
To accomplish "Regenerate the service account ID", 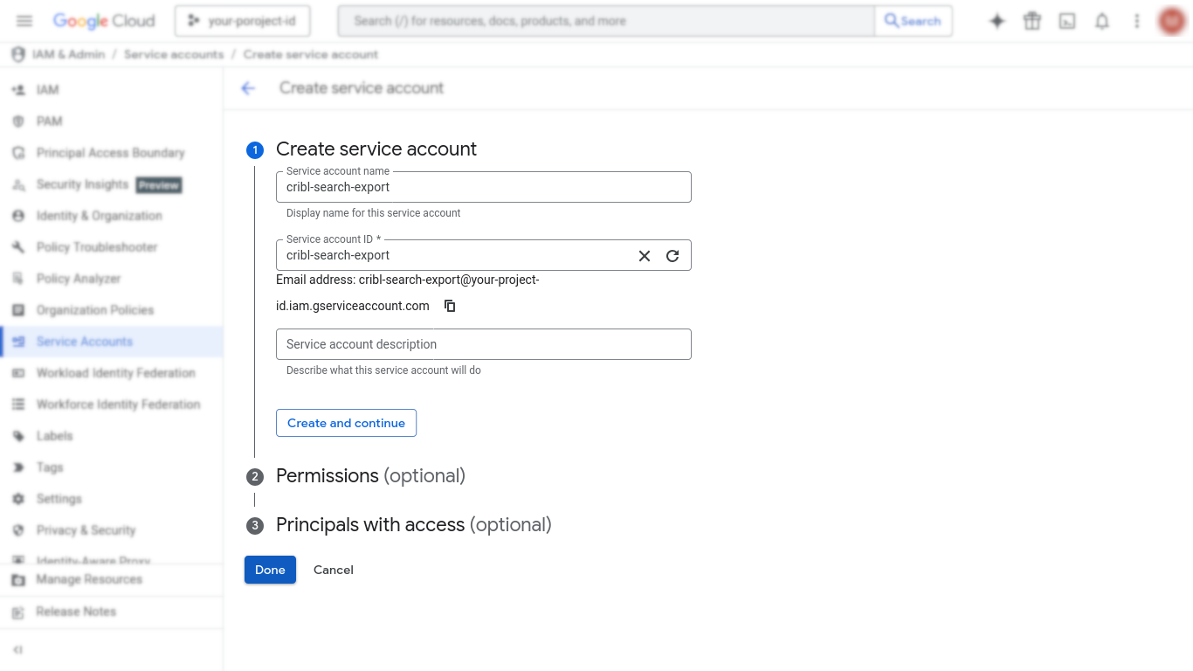I will [672, 255].
